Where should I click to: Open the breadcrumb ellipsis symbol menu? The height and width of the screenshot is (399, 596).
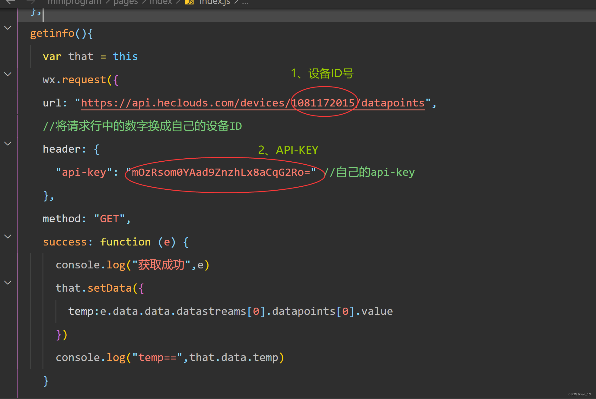245,2
